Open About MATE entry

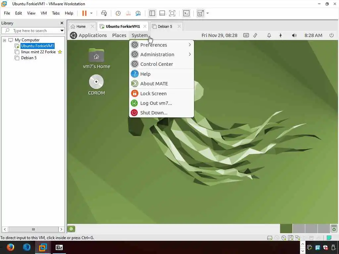tap(161, 84)
